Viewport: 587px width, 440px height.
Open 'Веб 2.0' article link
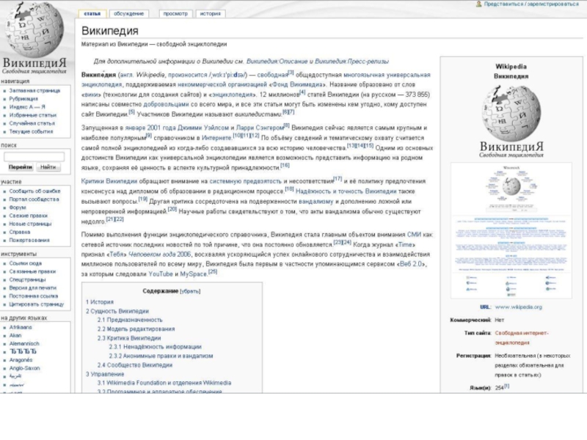pos(411,264)
